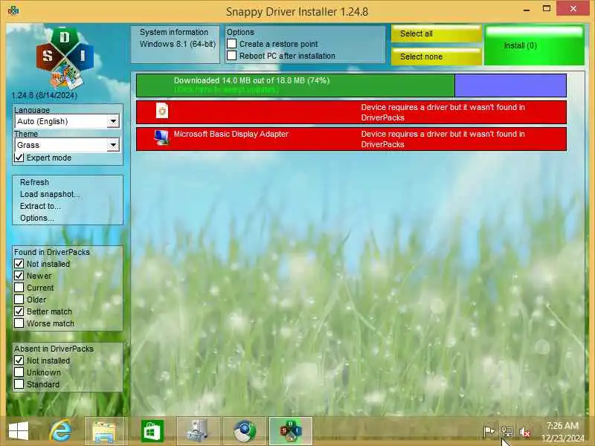The image size is (595, 446).
Task: Check the Worse match checkbox
Action: click(x=19, y=323)
